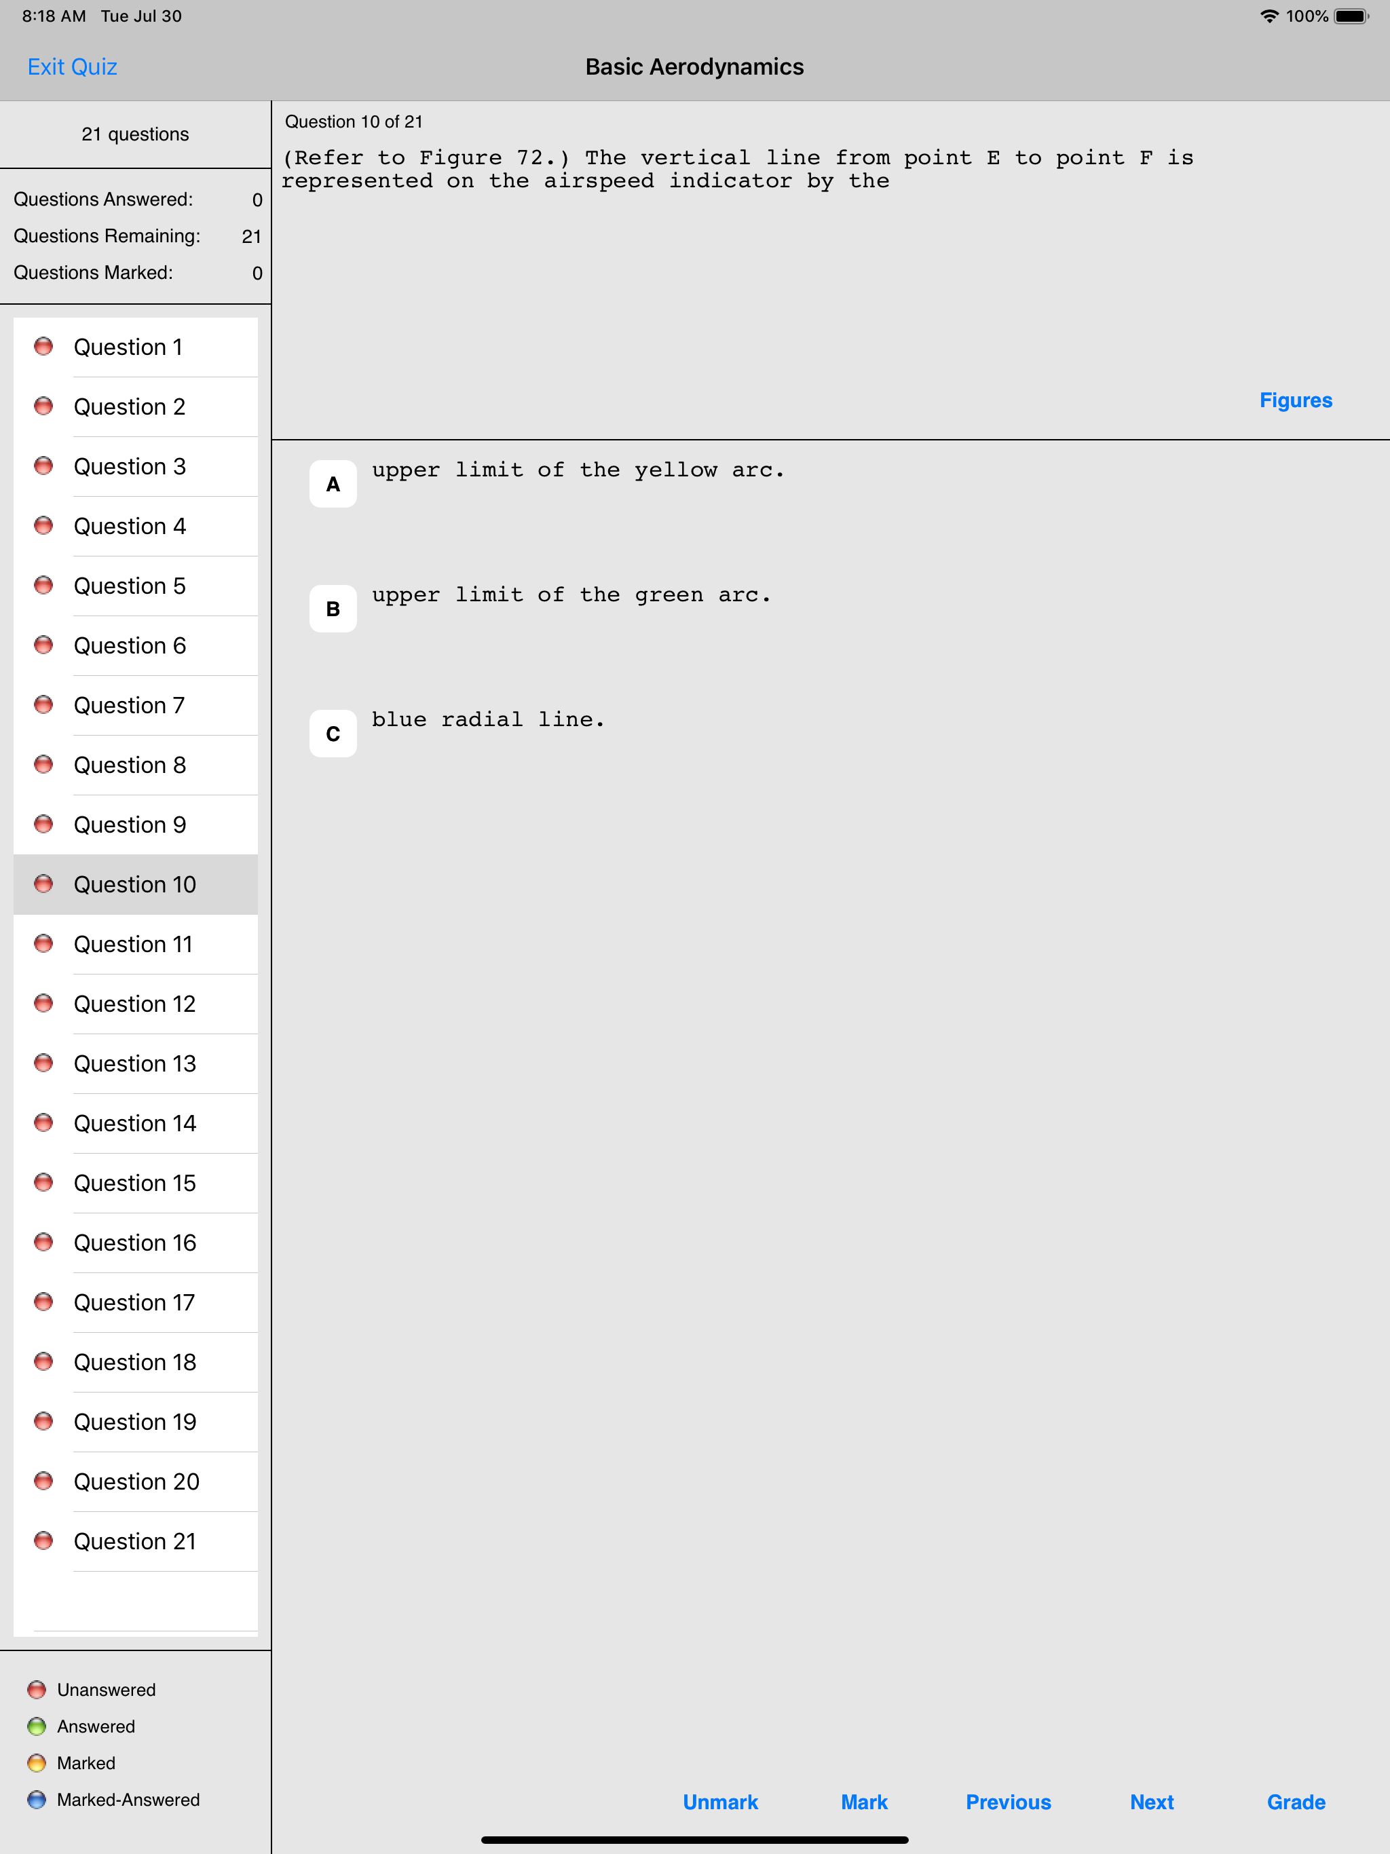Click the red status dot beside Question 17

click(x=43, y=1302)
